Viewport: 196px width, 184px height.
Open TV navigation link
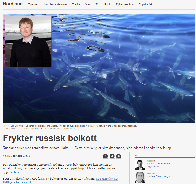click(97, 4)
